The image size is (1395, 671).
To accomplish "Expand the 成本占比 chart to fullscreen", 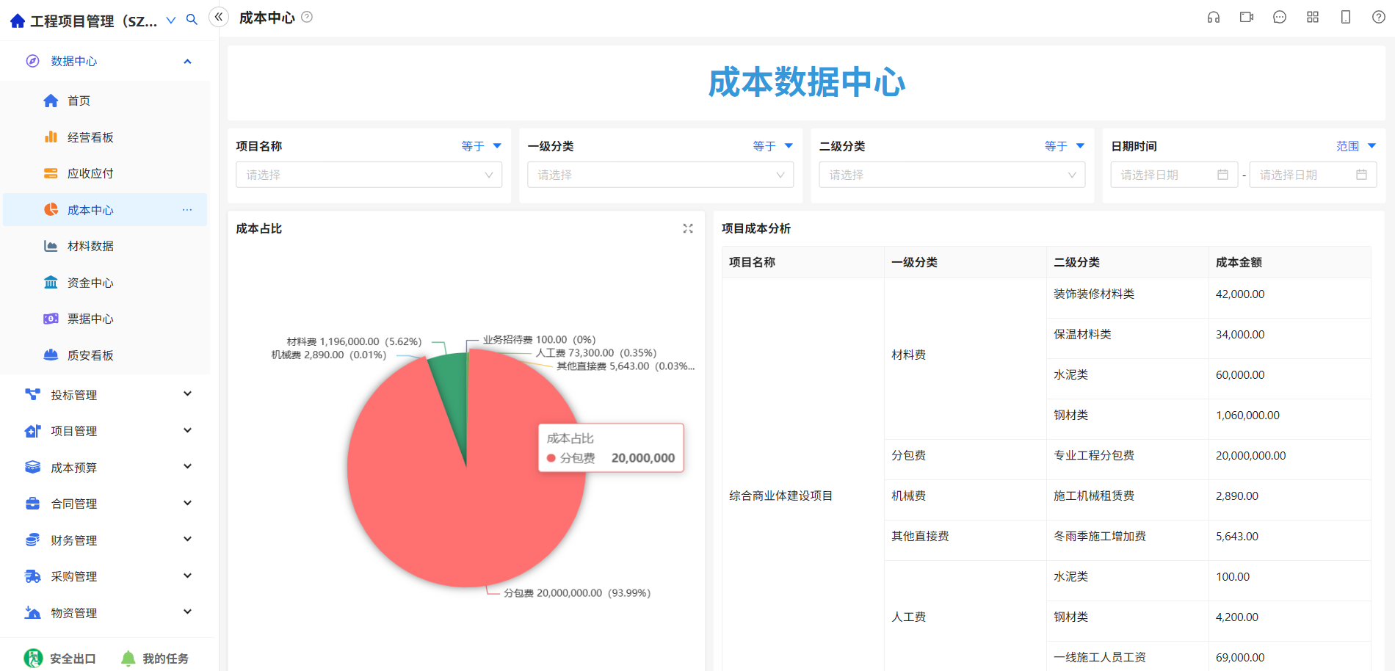I will coord(688,228).
